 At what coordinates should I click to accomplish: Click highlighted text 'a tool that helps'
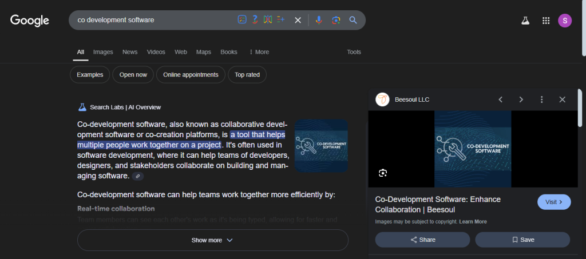[258, 134]
